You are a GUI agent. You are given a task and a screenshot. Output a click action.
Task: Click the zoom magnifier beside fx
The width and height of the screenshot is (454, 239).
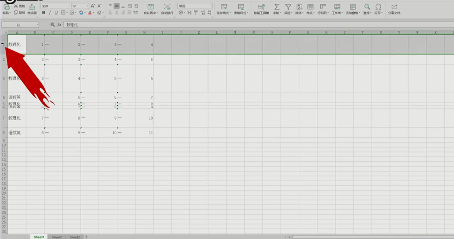[52, 25]
